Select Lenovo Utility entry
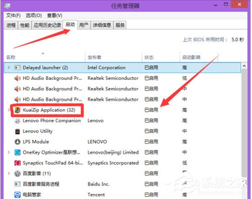Screen dimensions: 252x199 tap(37, 131)
